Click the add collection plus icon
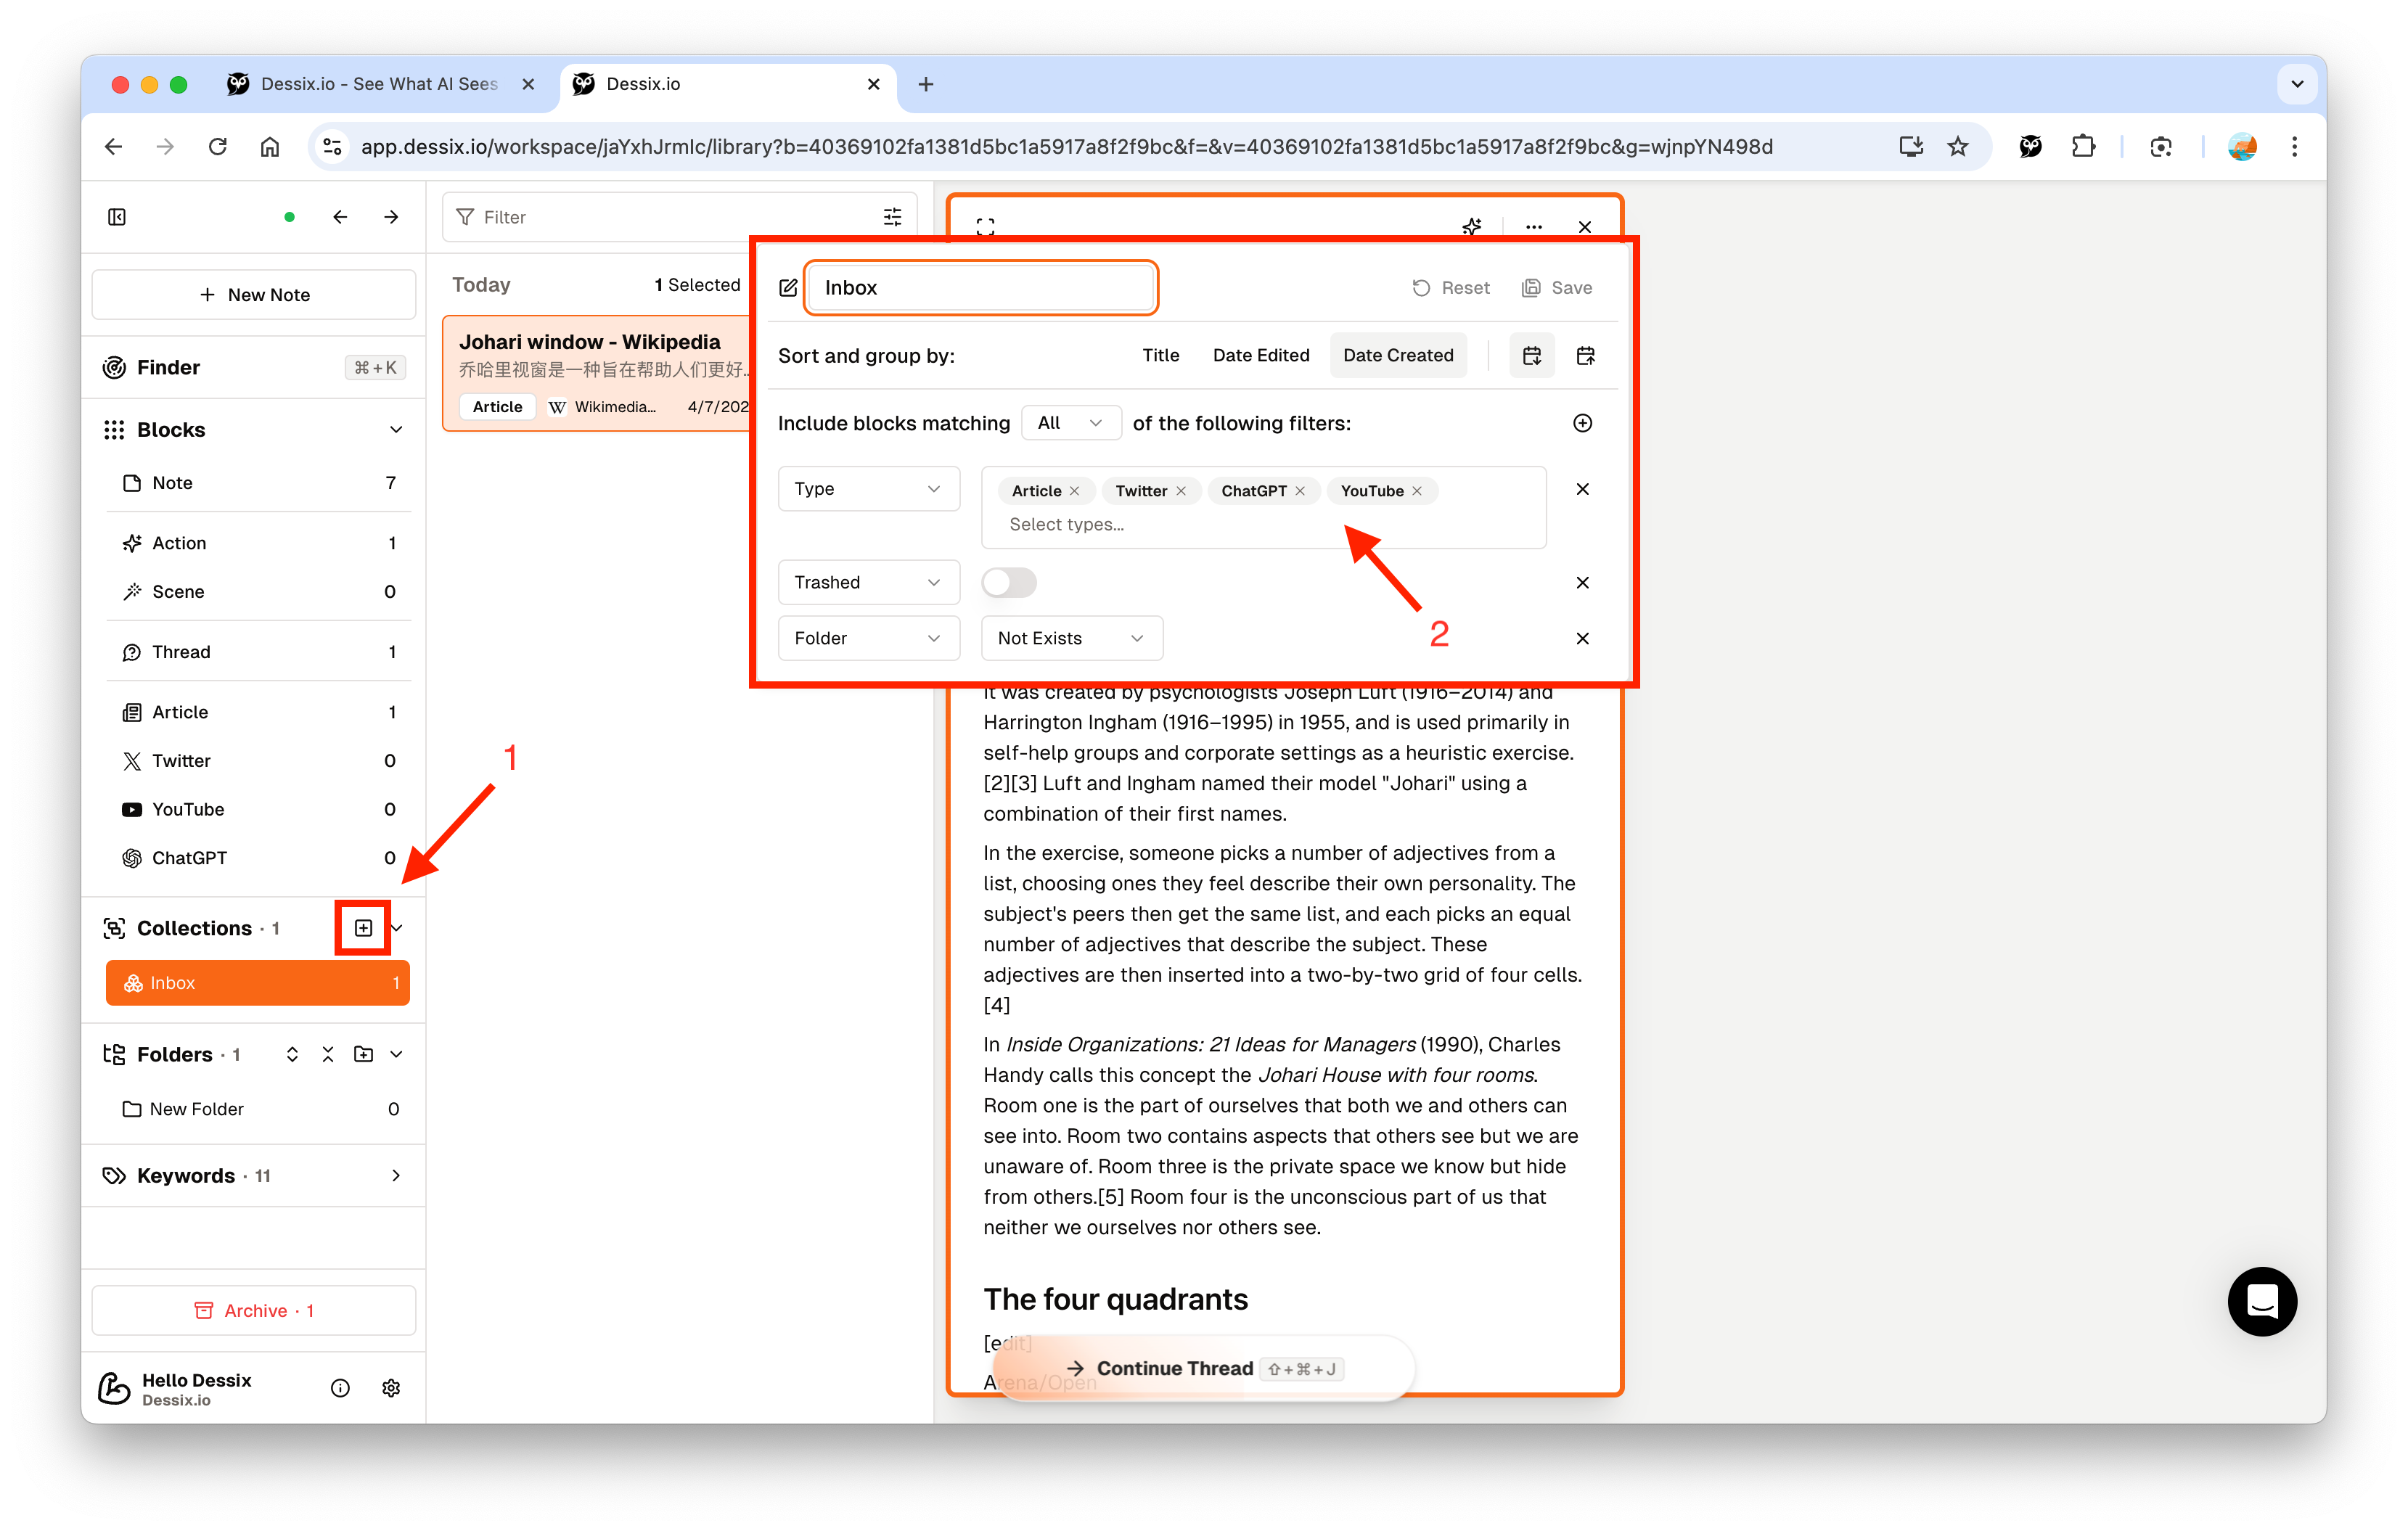The width and height of the screenshot is (2408, 1531). tap(363, 928)
